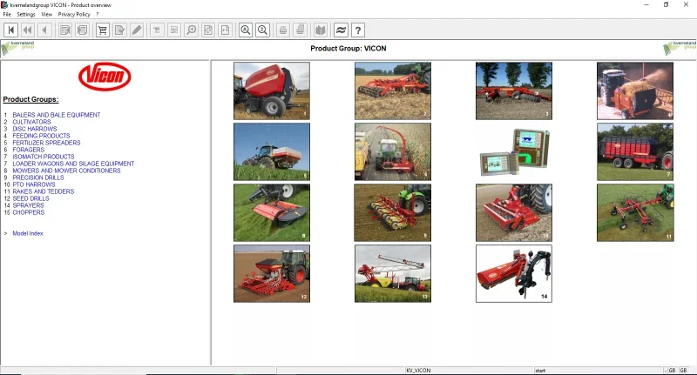Open the RAKES AND TEDDERS link
This screenshot has width=697, height=375.
pos(44,191)
